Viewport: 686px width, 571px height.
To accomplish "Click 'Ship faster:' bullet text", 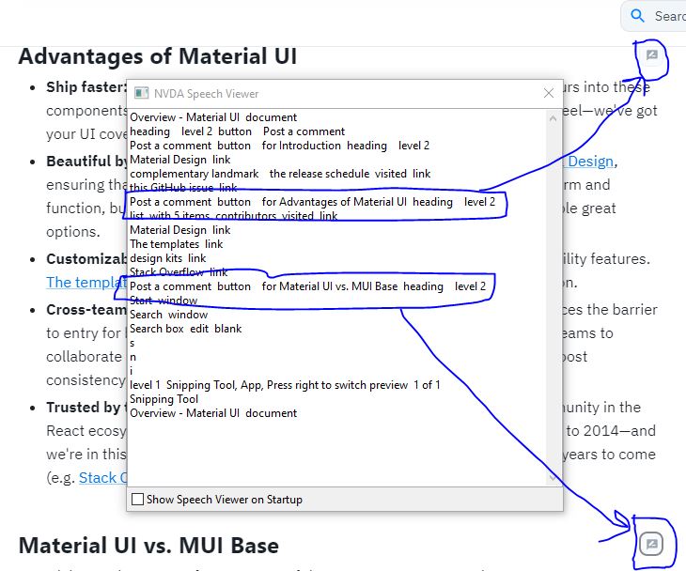I will pyautogui.click(x=86, y=87).
